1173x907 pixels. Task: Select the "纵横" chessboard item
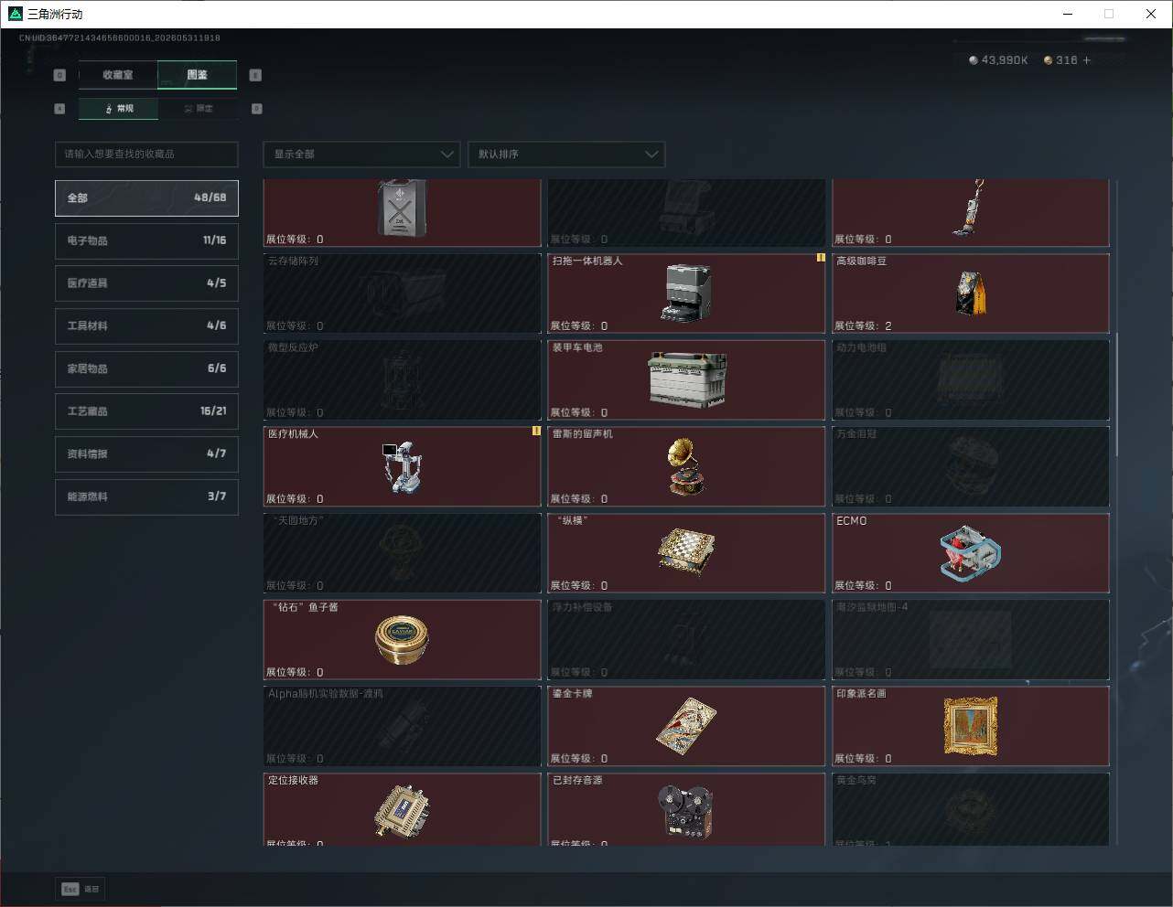(686, 552)
